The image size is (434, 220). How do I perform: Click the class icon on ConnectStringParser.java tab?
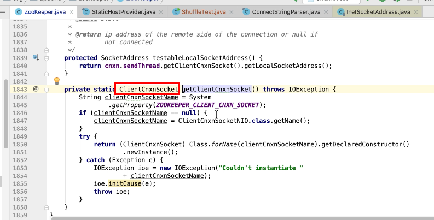pos(246,12)
